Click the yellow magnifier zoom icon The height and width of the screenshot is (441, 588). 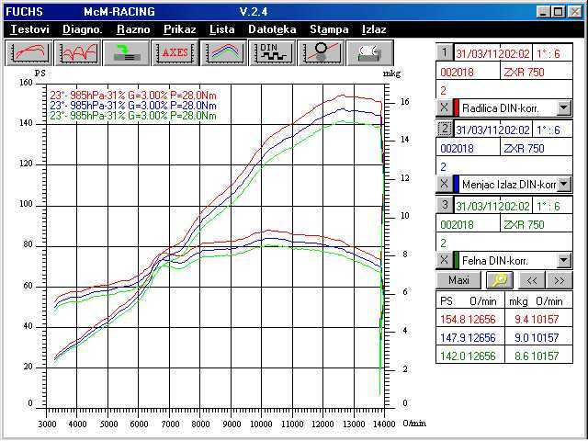[x=500, y=279]
